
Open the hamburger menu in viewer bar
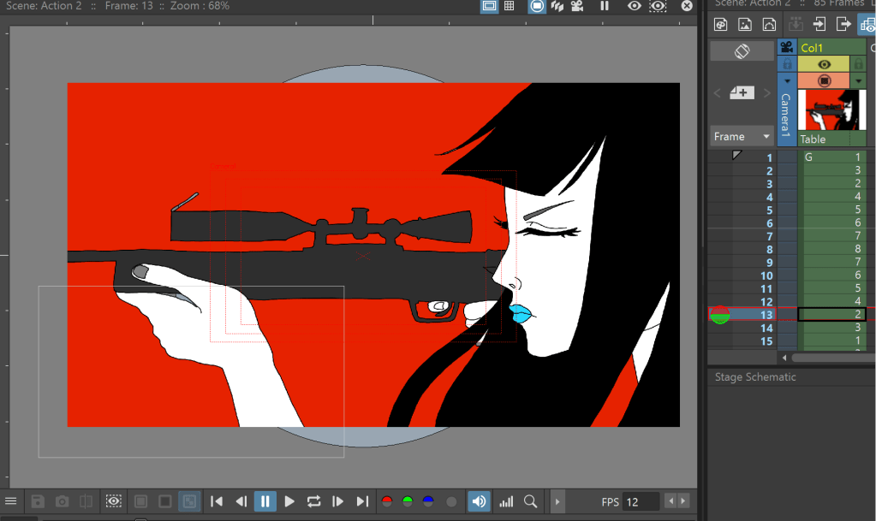11,501
